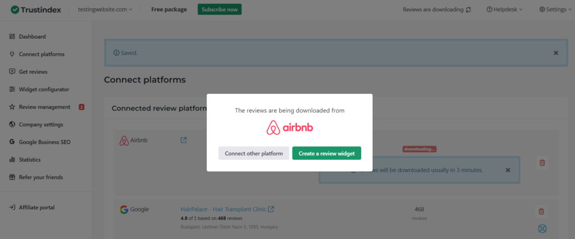Image resolution: width=575 pixels, height=239 pixels.
Task: Open HairPalace Hair Transplant Clinic link
Action: 223,209
